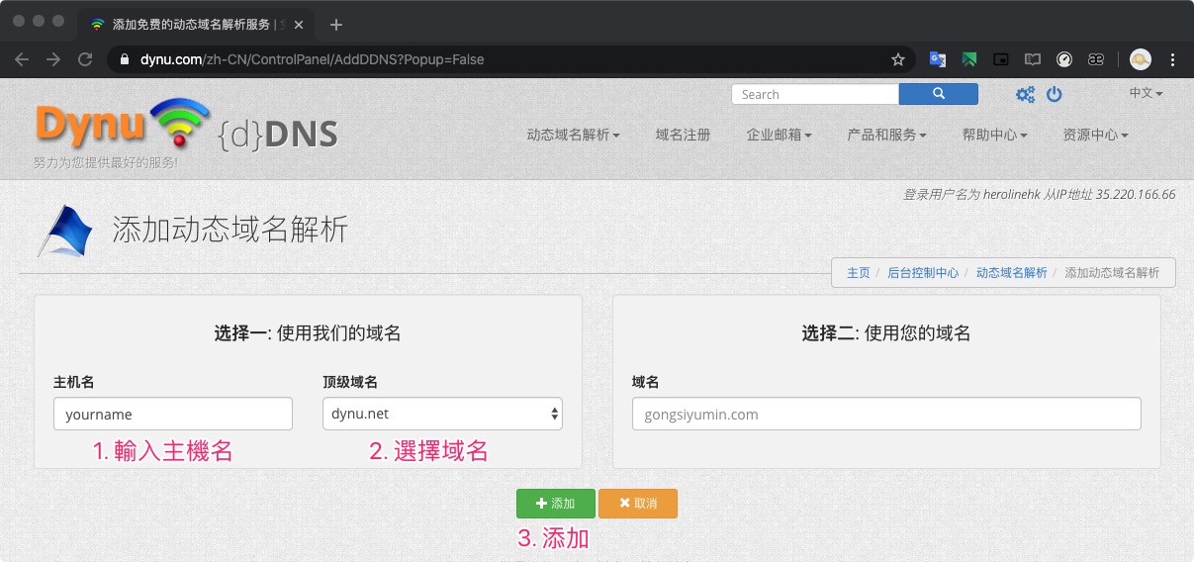
Task: Select the 域名注册 menu item
Action: coord(683,135)
